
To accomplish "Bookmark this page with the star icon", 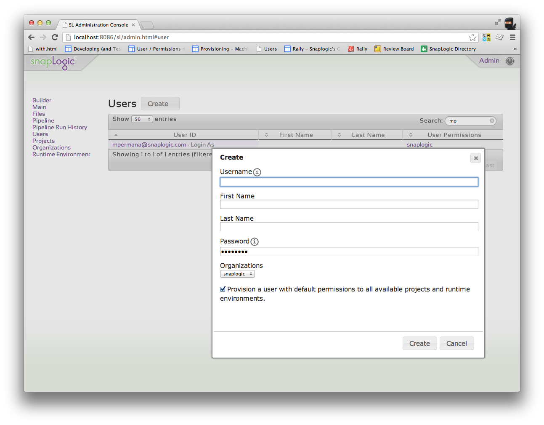I will click(473, 37).
